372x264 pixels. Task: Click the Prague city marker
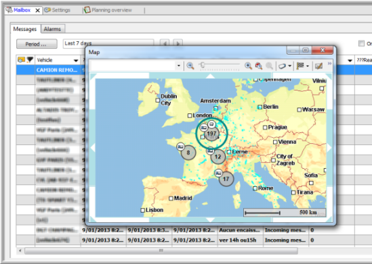coord(265,128)
